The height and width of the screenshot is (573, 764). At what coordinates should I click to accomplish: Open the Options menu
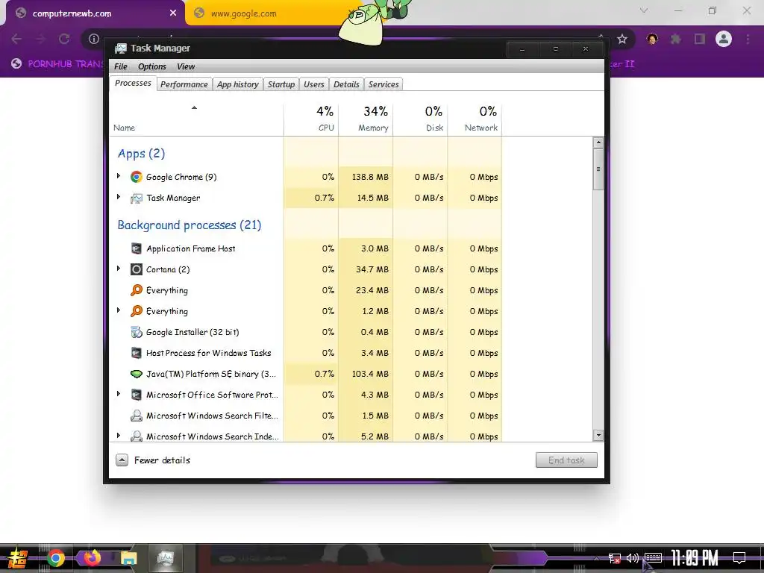tap(152, 66)
